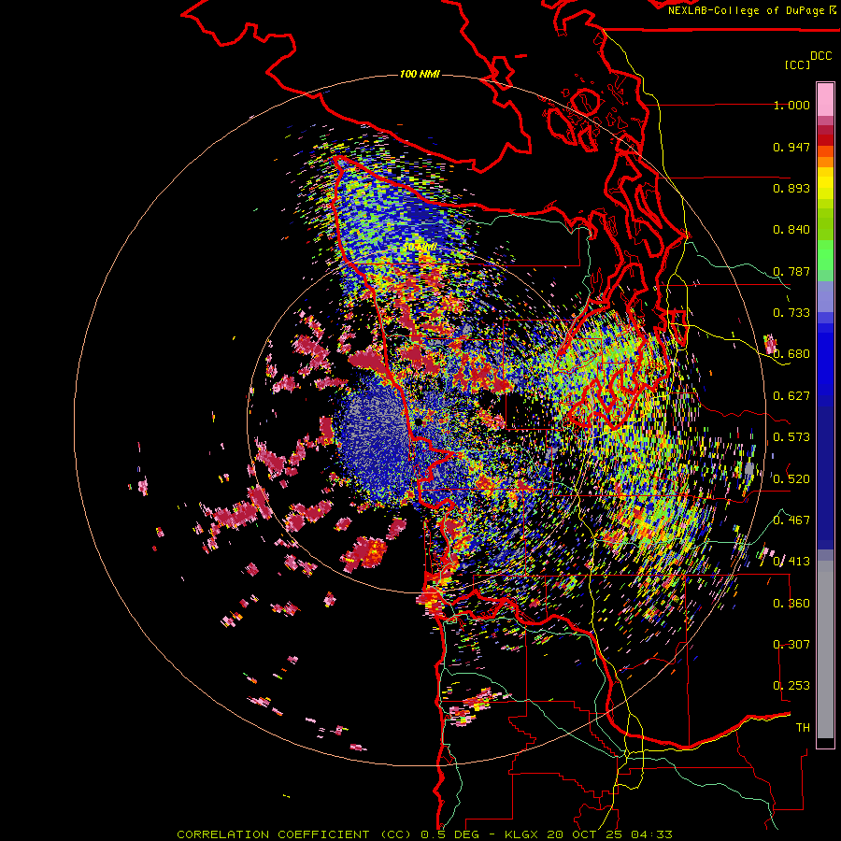Click the 0.413 legend value

click(791, 562)
